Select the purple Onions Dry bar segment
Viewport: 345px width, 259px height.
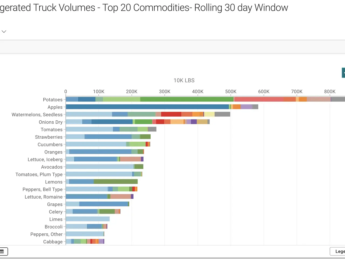tap(194, 122)
